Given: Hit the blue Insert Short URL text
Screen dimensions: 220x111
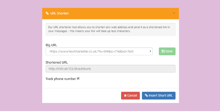Looking at the screenshot, I should click(161, 96).
